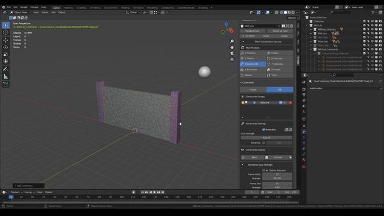Select the Rotate tool

click(5, 47)
